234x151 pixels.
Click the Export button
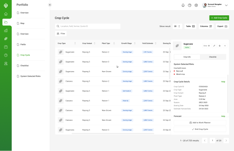point(222,26)
